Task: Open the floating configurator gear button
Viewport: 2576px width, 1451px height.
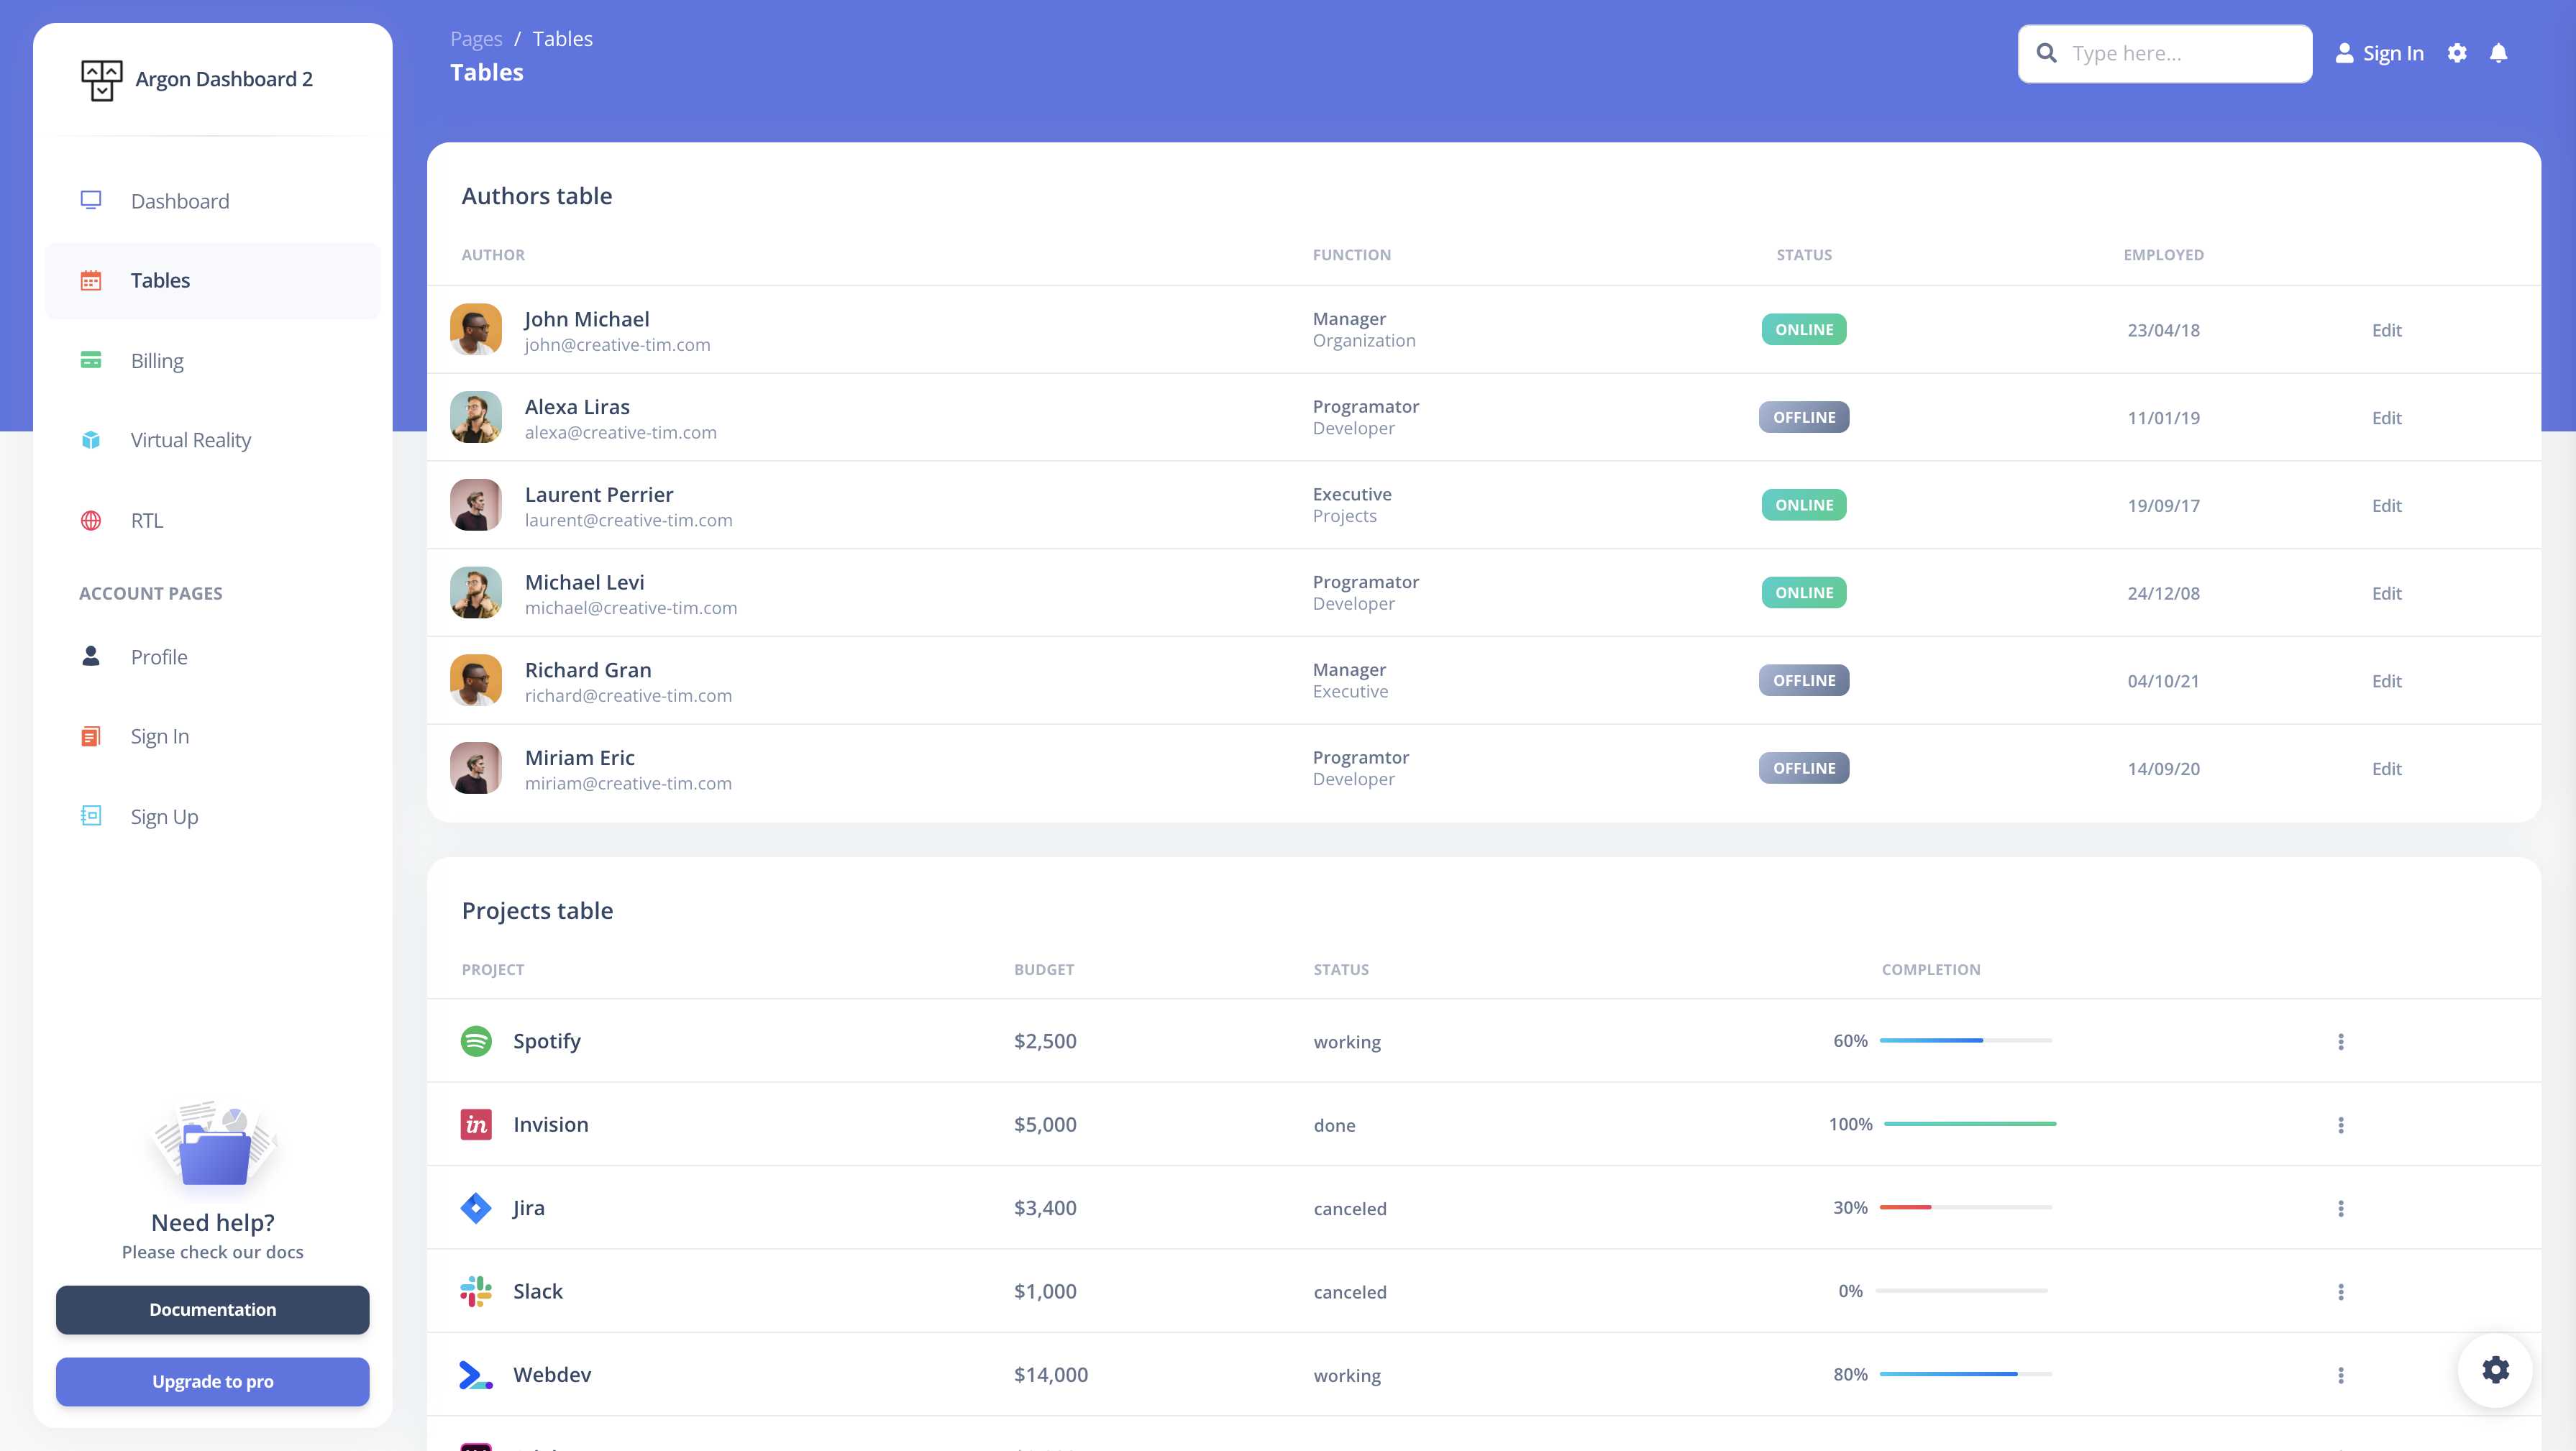Action: [2495, 1369]
